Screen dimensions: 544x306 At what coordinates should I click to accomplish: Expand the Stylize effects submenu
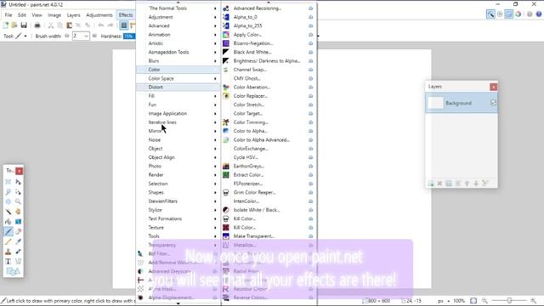click(178, 210)
